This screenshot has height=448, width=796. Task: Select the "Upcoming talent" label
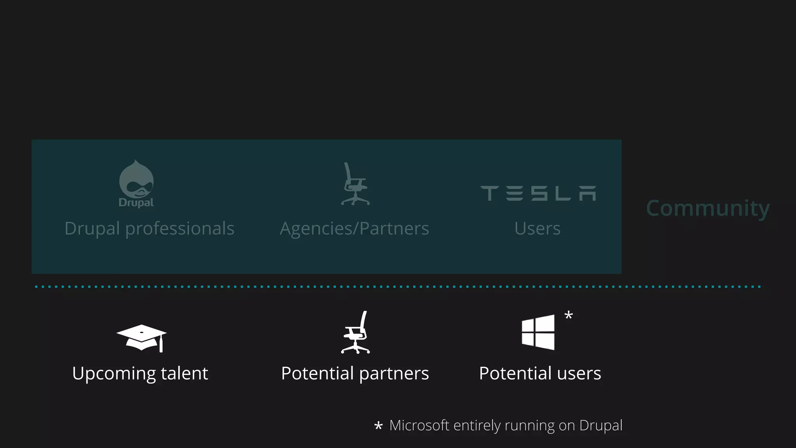click(x=140, y=374)
